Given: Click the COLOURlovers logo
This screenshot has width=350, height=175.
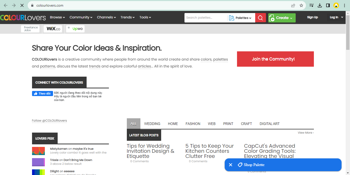Looking at the screenshot, I should pyautogui.click(x=23, y=18).
